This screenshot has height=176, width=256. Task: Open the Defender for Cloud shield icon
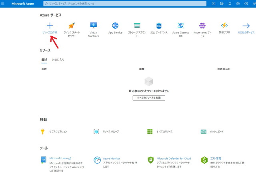150,160
